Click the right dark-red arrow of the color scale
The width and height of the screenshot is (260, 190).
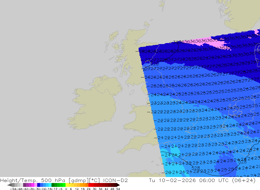(118, 185)
